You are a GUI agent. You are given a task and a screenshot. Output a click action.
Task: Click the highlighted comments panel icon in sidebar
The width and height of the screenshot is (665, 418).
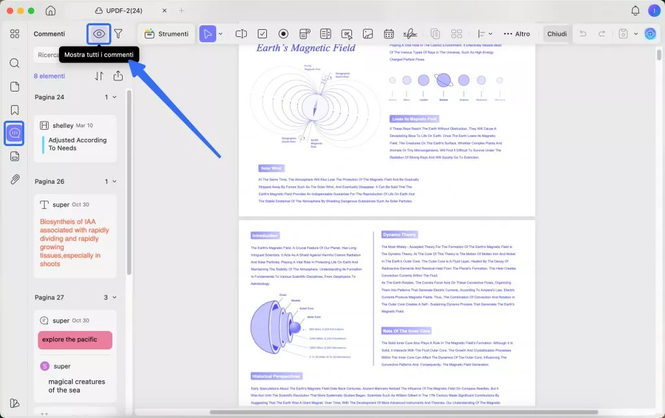[14, 134]
